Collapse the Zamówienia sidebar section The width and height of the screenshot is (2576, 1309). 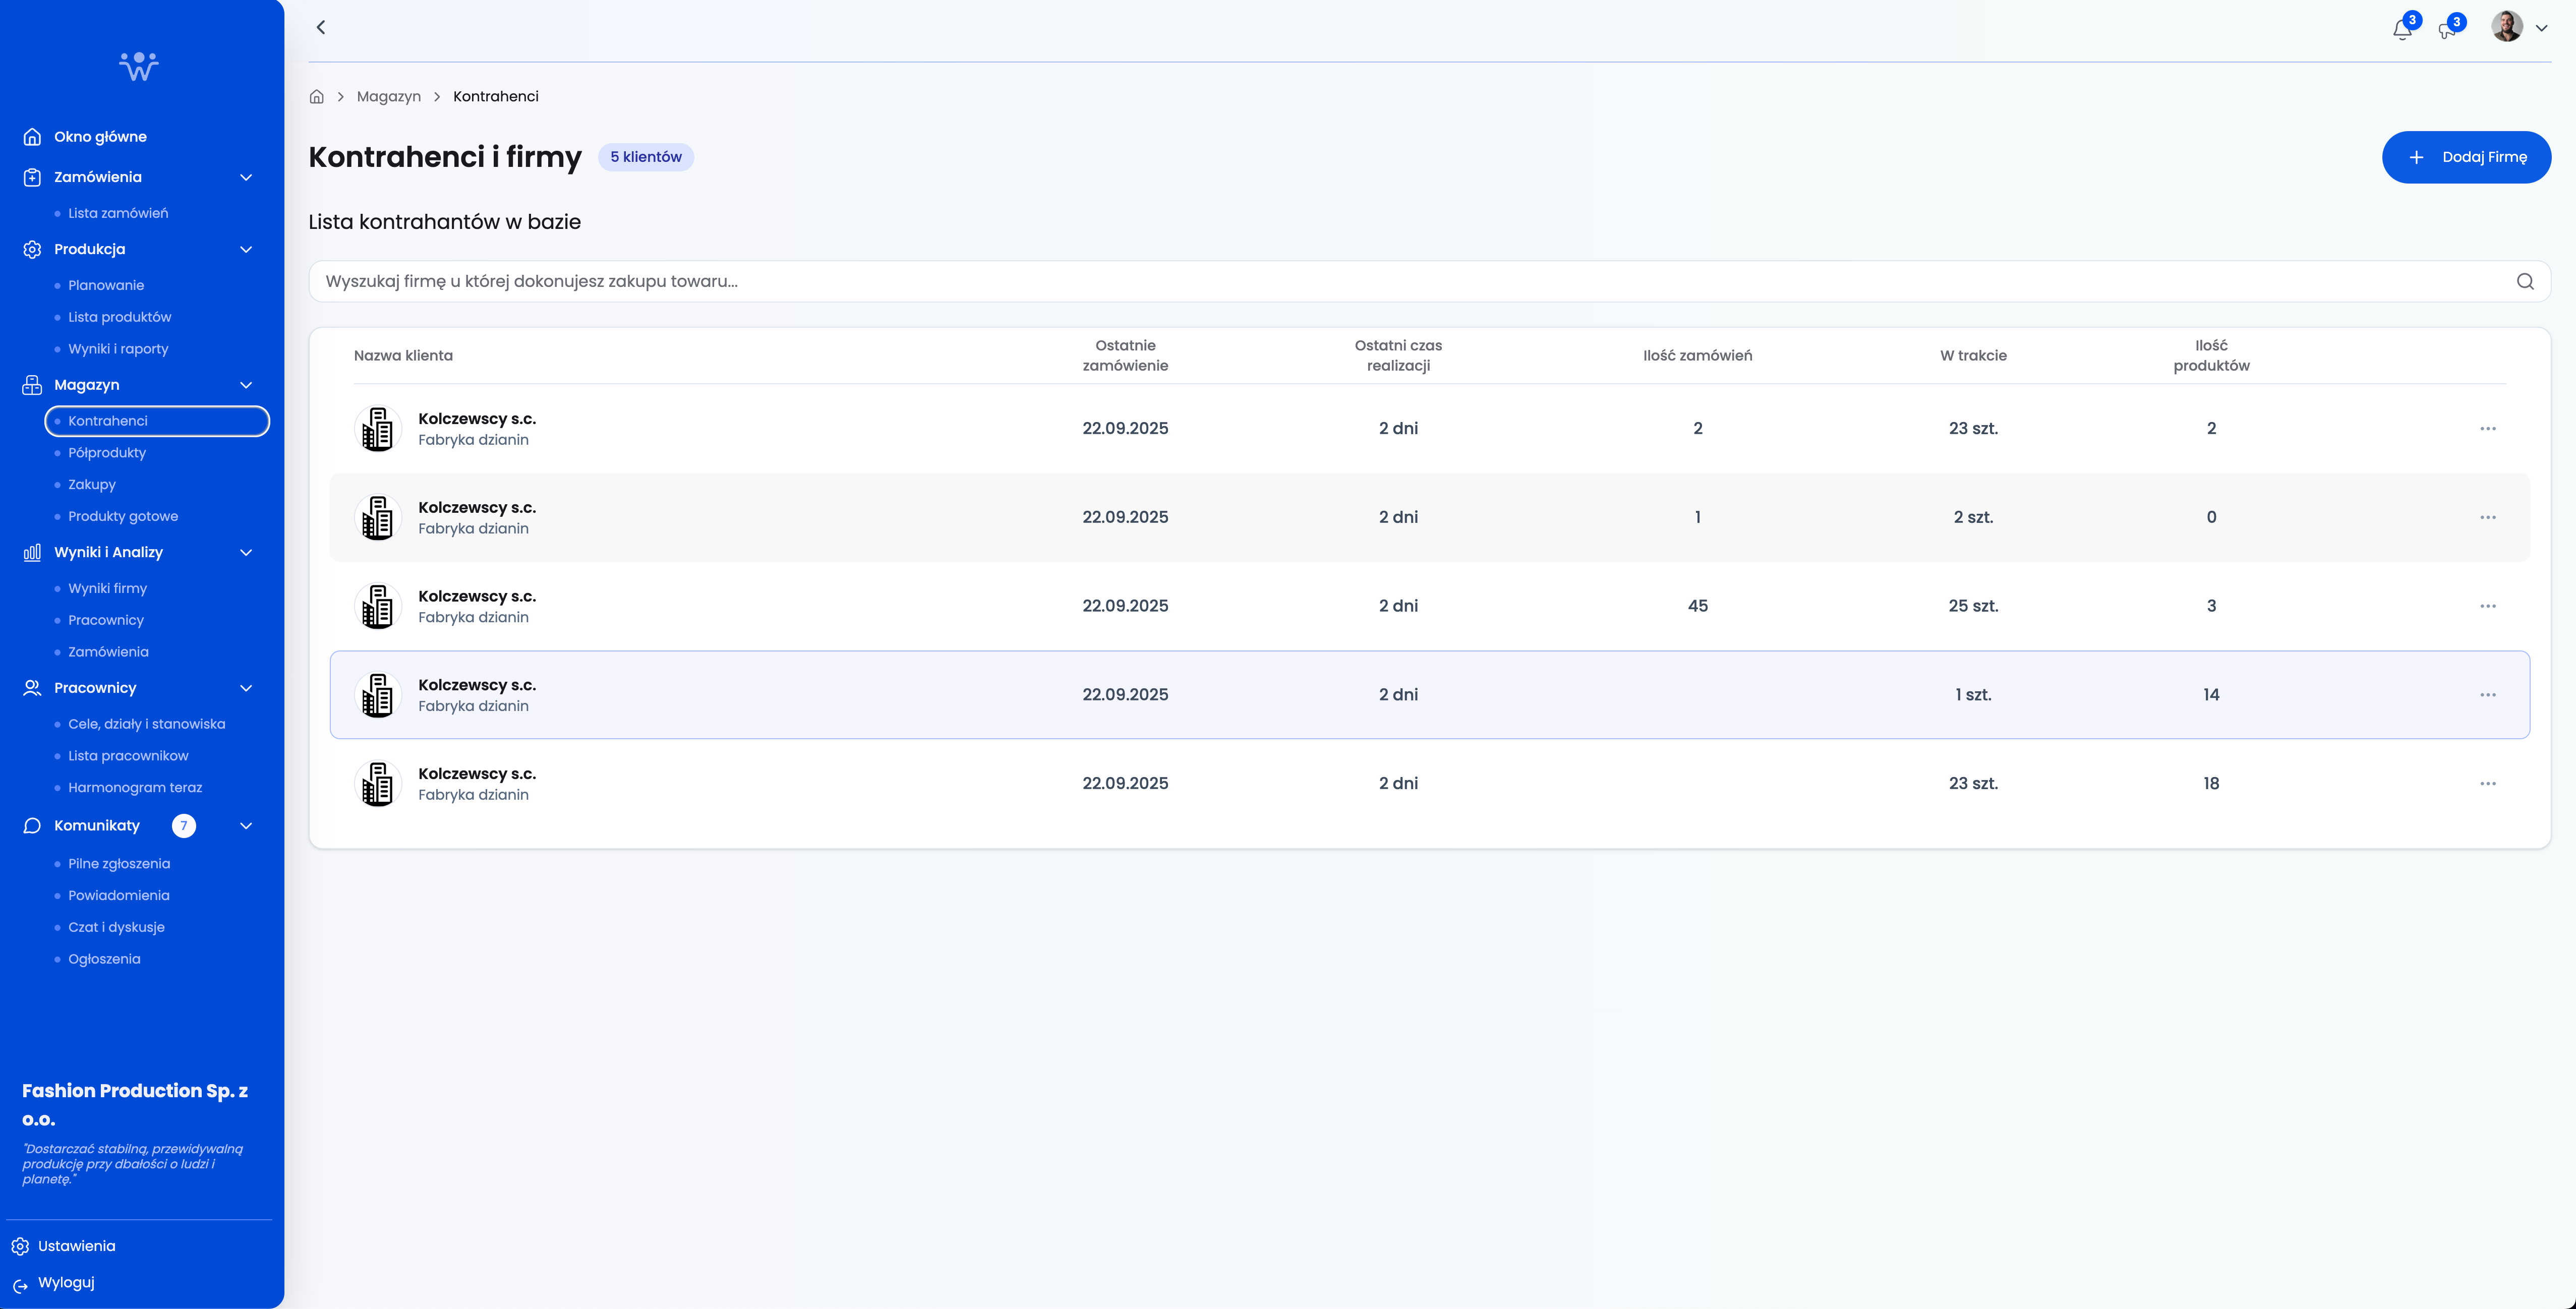tap(246, 177)
